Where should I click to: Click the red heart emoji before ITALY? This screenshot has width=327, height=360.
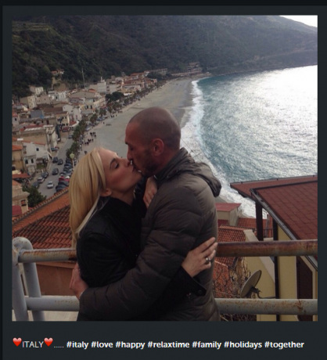coord(17,342)
